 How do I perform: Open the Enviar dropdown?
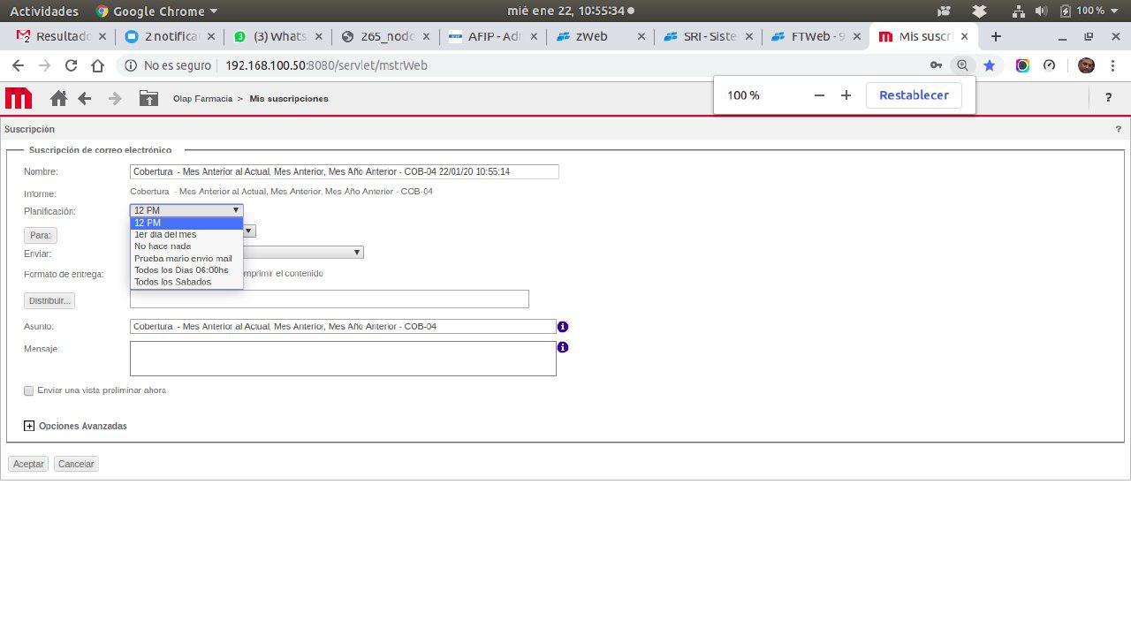tap(357, 253)
